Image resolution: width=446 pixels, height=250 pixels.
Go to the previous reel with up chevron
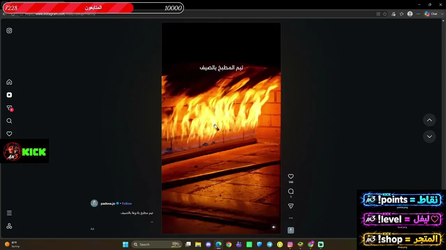click(430, 120)
